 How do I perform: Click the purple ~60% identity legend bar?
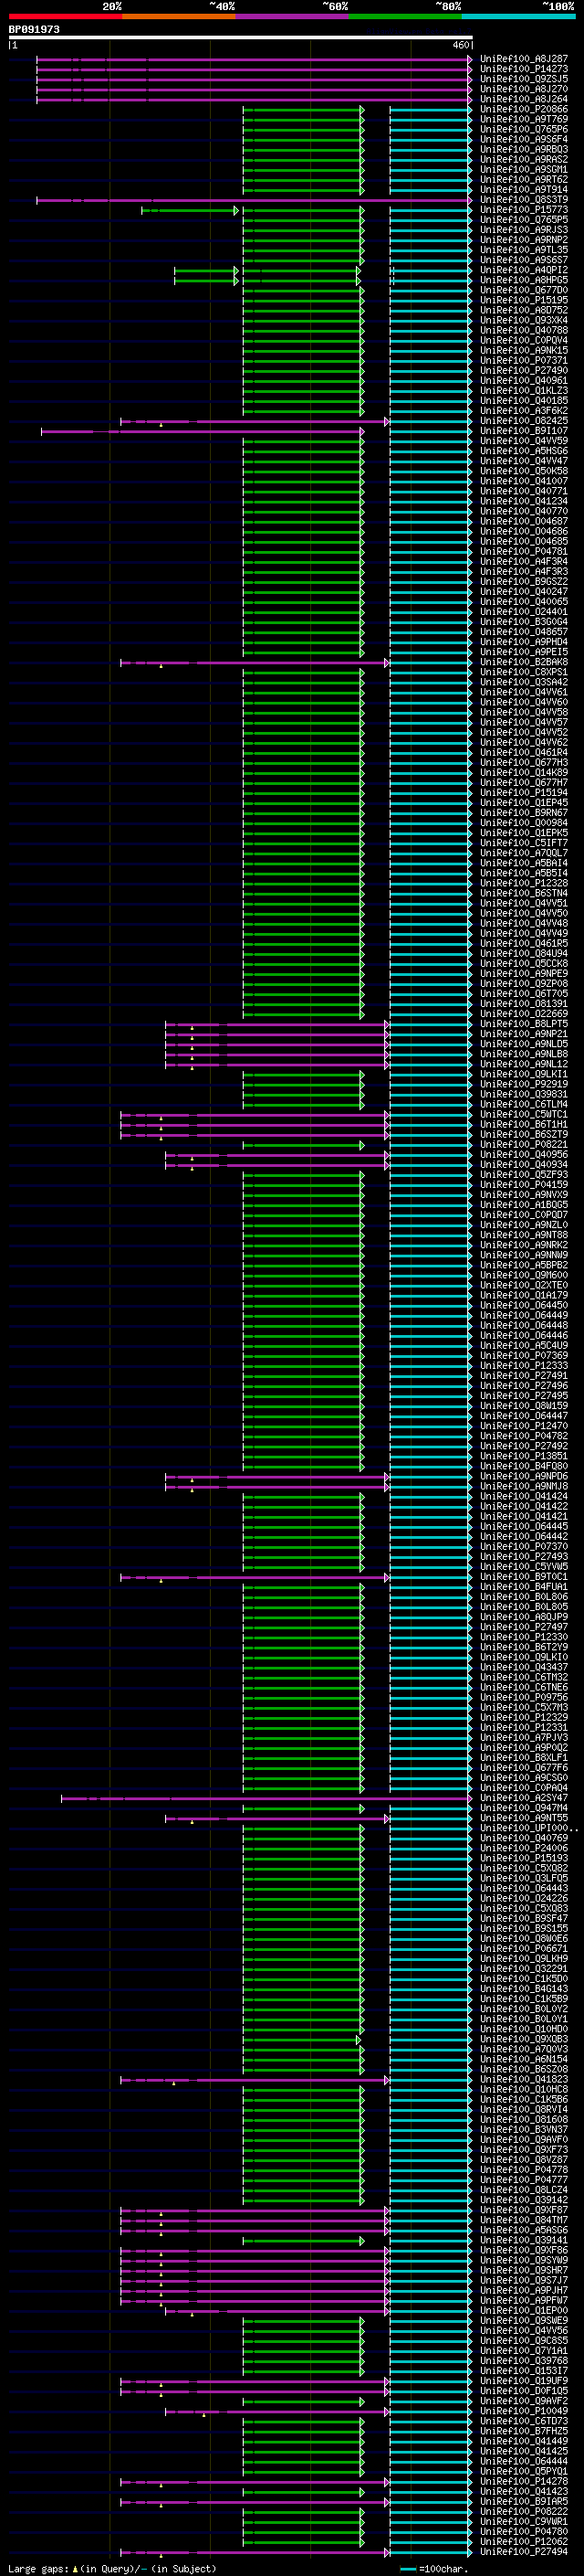click(x=293, y=17)
